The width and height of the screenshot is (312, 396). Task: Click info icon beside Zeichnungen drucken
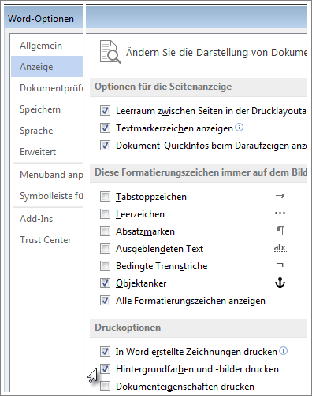click(x=283, y=350)
